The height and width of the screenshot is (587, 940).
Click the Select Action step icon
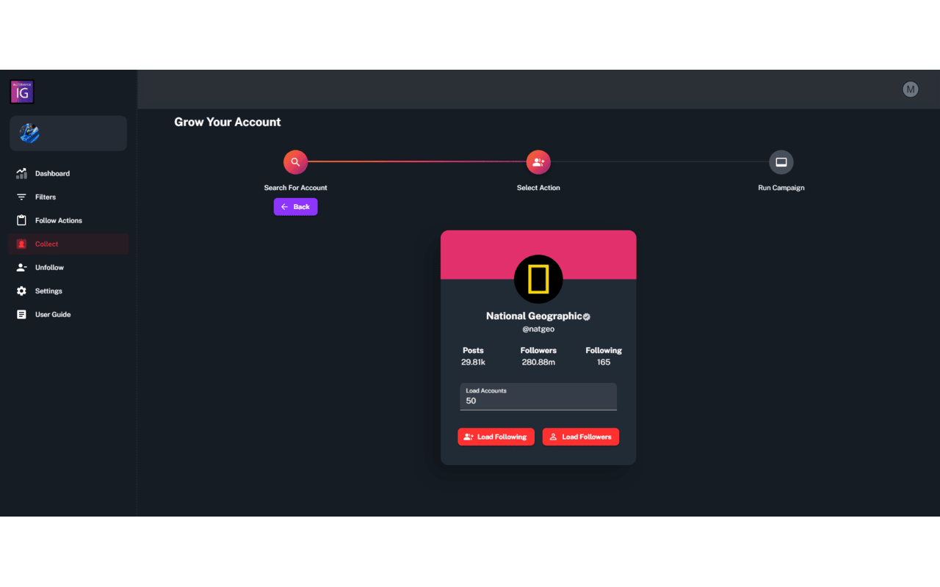[x=538, y=162]
